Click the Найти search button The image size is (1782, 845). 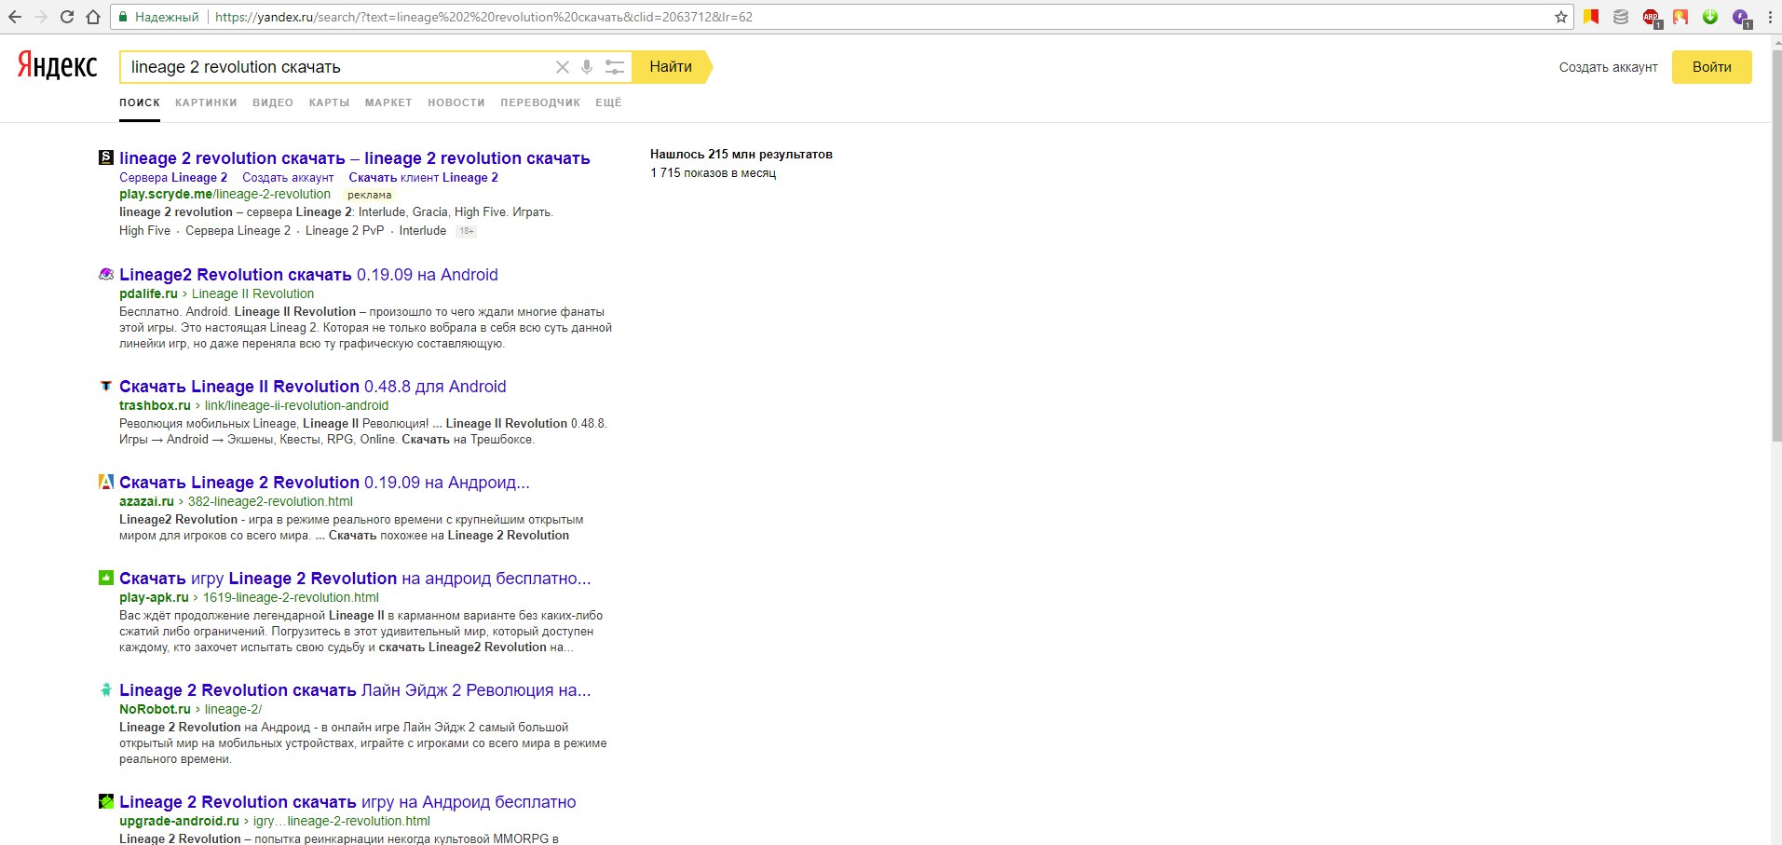pos(671,67)
